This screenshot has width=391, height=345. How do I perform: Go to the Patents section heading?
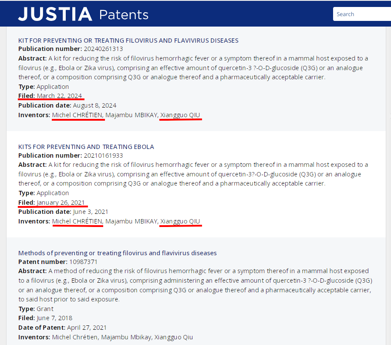tap(124, 15)
